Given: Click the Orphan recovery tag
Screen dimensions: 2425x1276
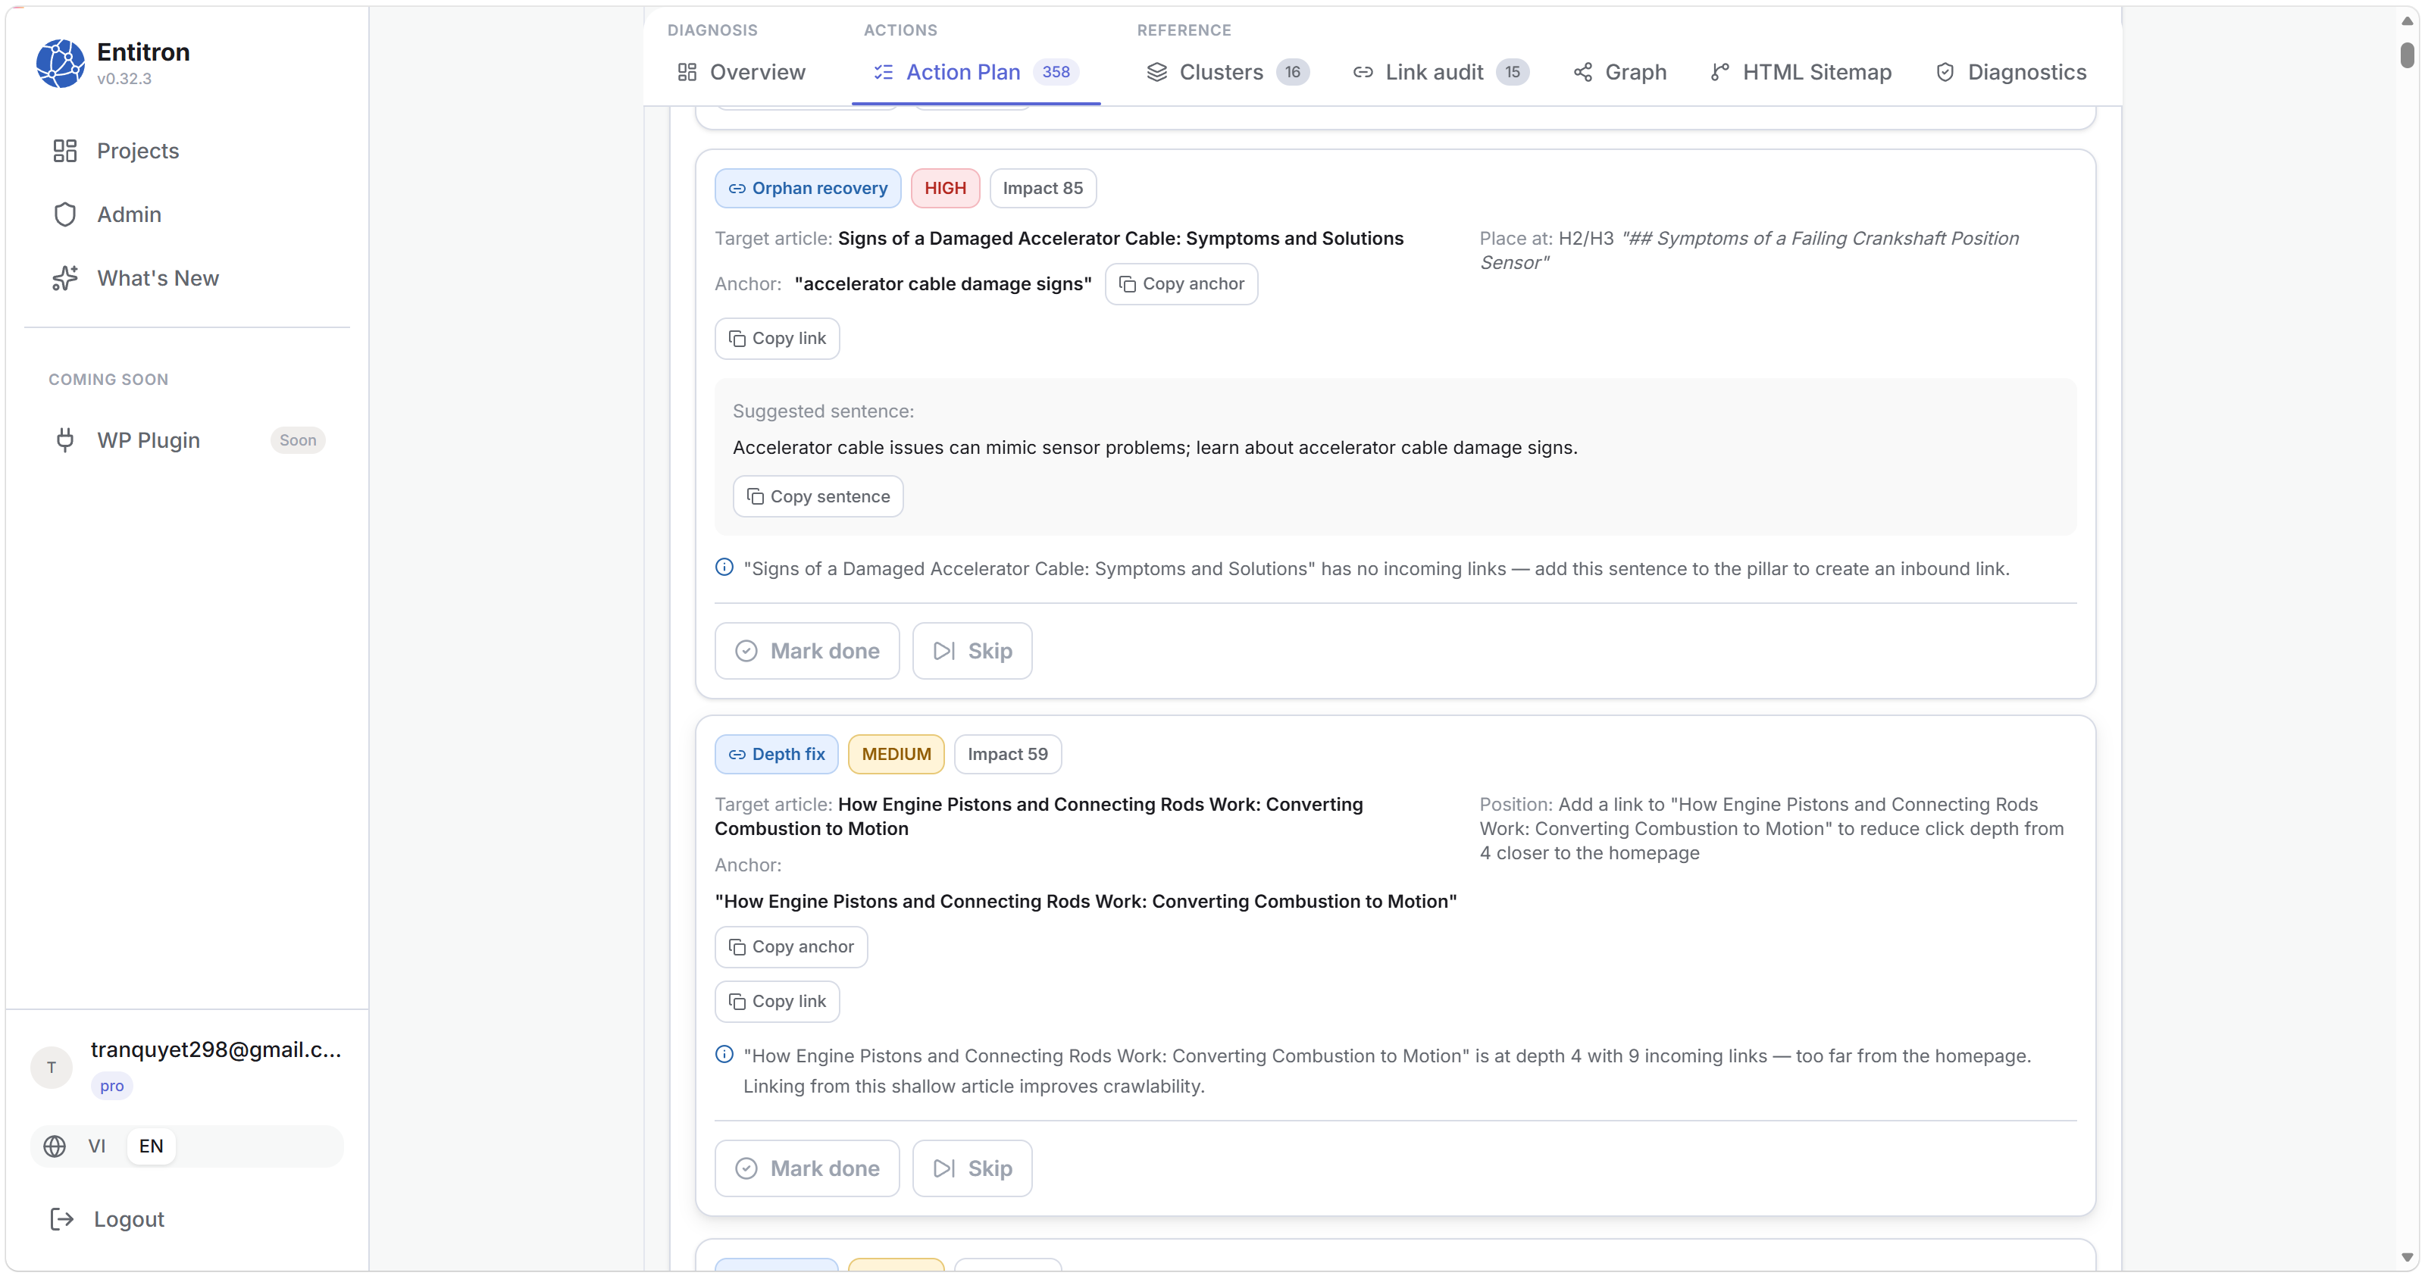Looking at the screenshot, I should click(x=808, y=188).
